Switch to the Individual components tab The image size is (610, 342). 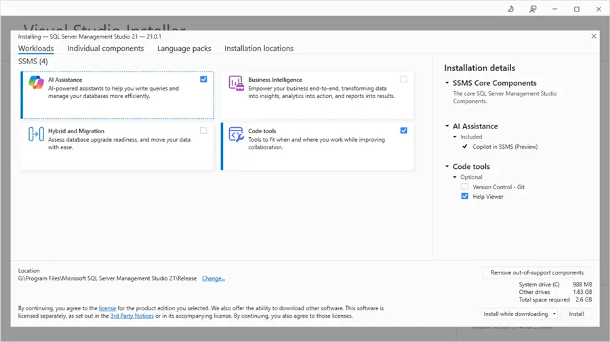(x=105, y=49)
